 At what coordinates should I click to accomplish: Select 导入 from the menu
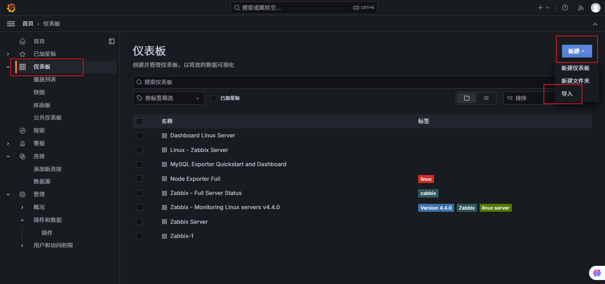click(x=567, y=94)
